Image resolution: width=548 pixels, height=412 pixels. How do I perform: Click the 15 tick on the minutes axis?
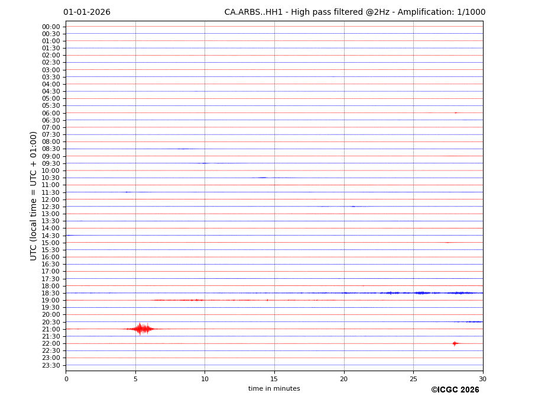click(x=274, y=379)
